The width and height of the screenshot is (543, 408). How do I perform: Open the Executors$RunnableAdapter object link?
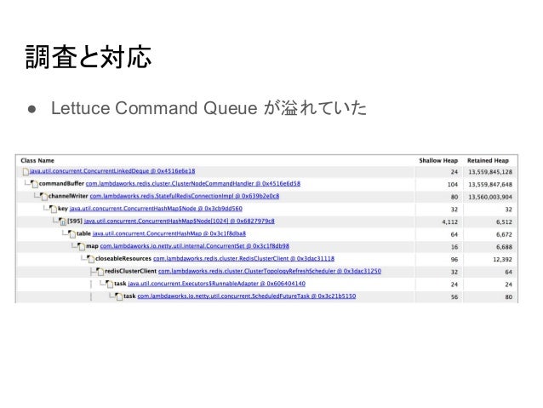click(x=217, y=283)
